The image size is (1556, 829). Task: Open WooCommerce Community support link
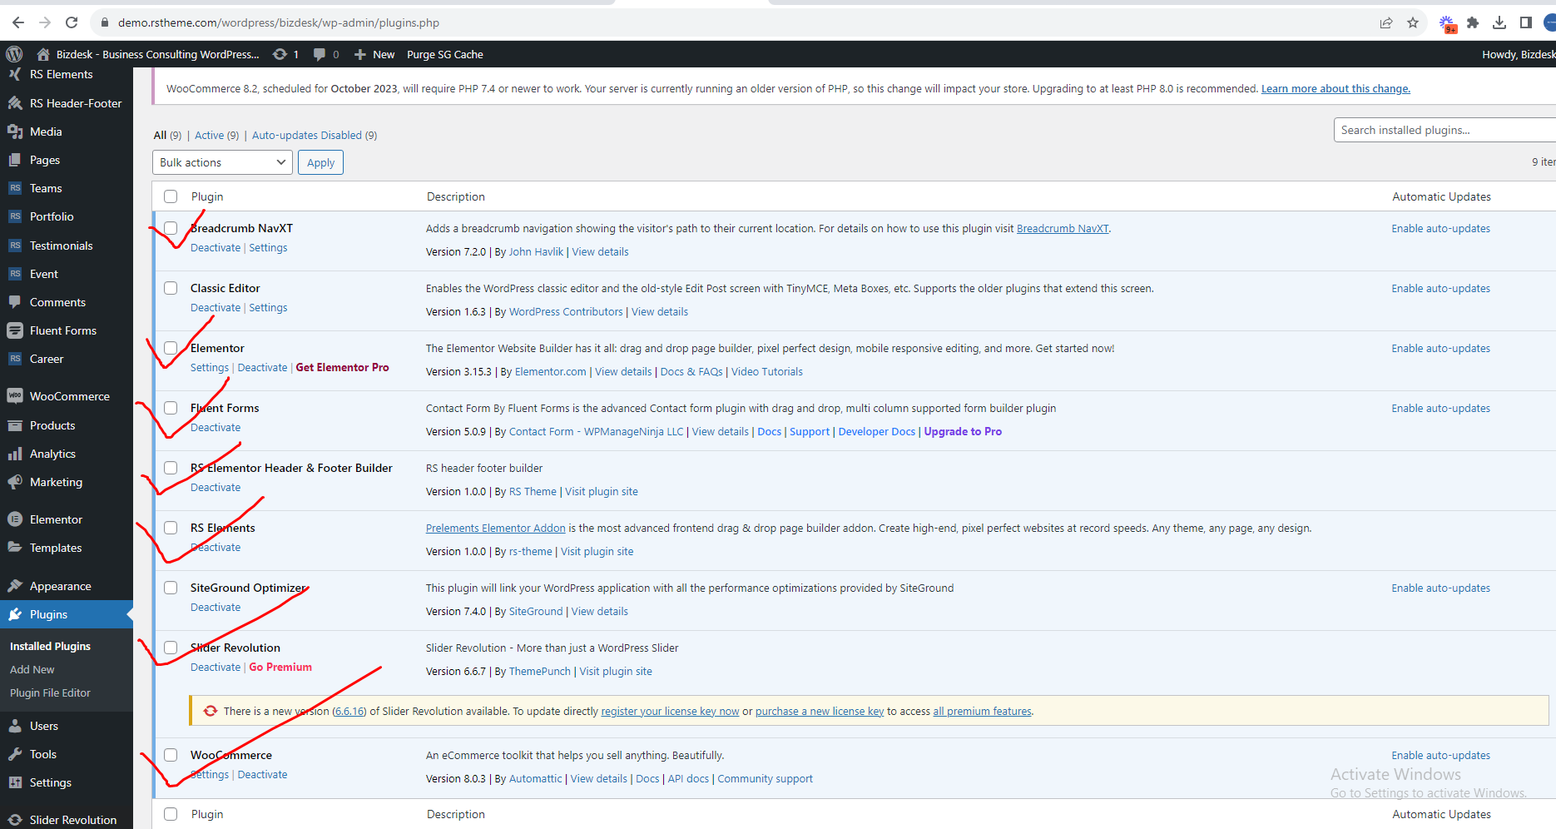tap(765, 778)
